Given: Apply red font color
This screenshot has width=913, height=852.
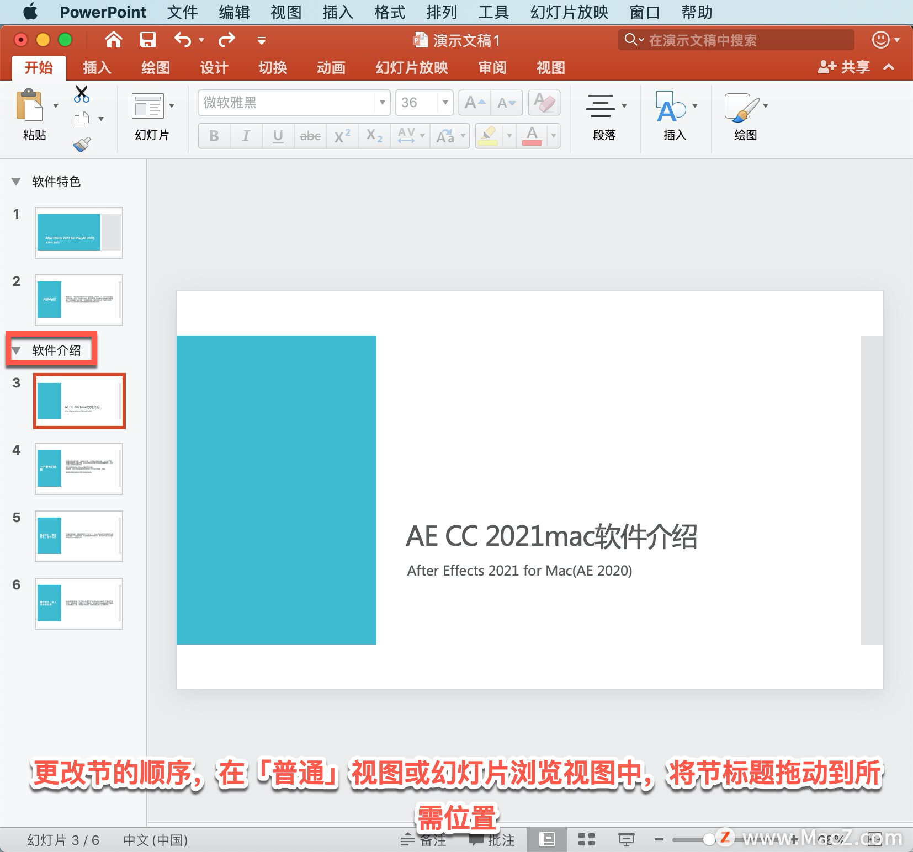Looking at the screenshot, I should coord(532,136).
